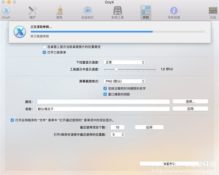Click the 选择... button
The width and height of the screenshot is (219, 175).
point(191,102)
